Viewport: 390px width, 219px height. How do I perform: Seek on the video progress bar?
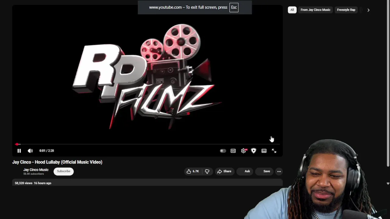[147, 144]
